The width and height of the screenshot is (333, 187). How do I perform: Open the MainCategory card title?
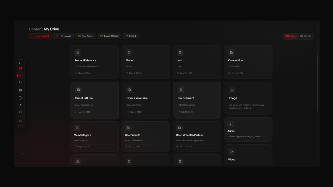pos(82,135)
